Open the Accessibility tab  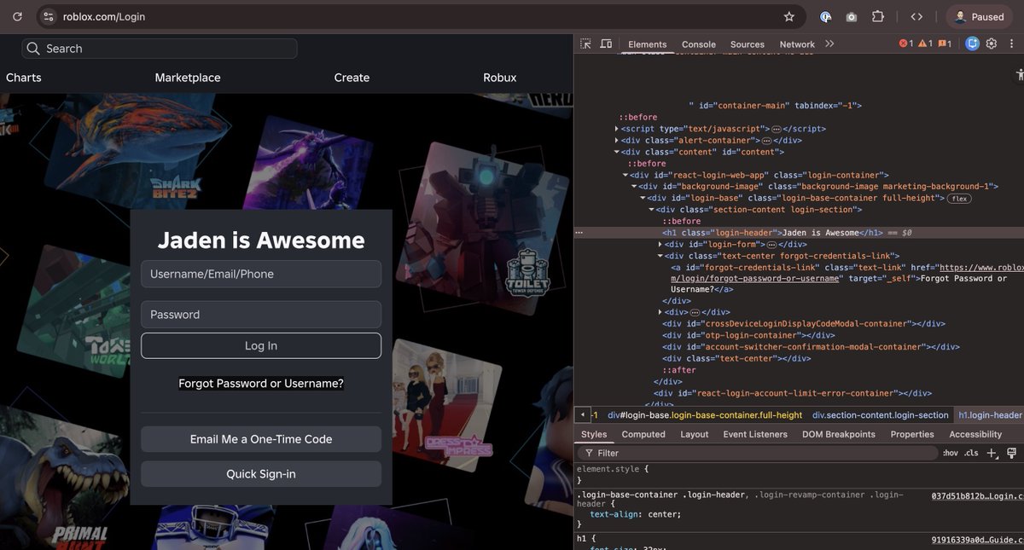(x=975, y=434)
